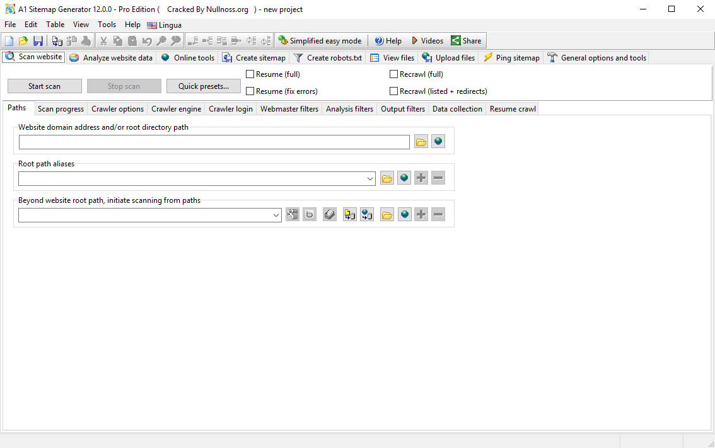Image resolution: width=715 pixels, height=448 pixels.
Task: Open the Upload files tab
Action: 449,58
